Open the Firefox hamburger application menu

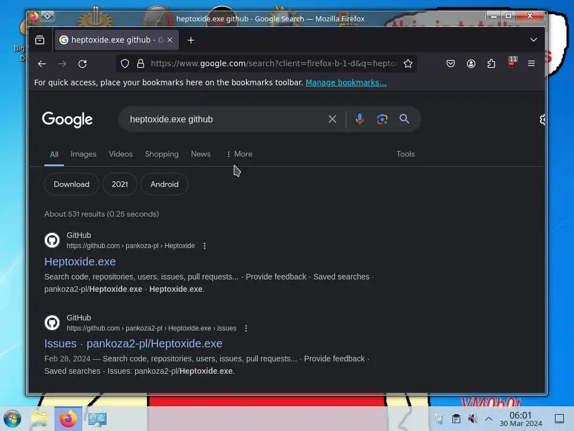[x=531, y=64]
